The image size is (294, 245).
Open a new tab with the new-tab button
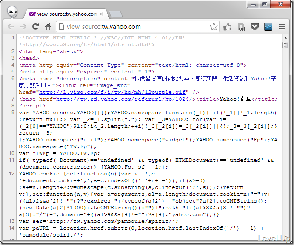(x=116, y=14)
